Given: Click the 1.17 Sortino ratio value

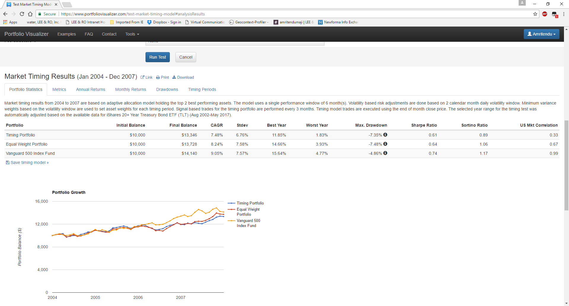Looking at the screenshot, I should pyautogui.click(x=484, y=153).
